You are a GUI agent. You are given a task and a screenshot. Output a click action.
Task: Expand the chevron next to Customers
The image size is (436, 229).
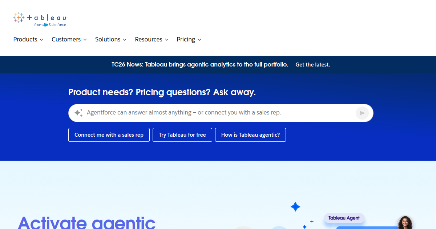(x=85, y=40)
